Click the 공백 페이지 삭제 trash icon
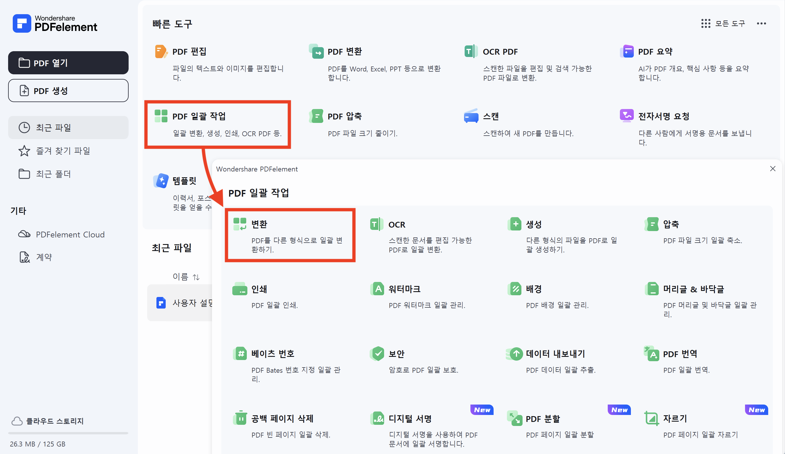Image resolution: width=785 pixels, height=454 pixels. coord(240,418)
